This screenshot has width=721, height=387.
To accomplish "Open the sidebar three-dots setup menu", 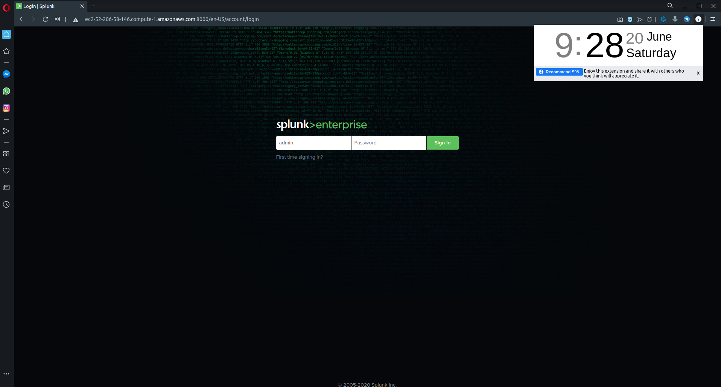I will tap(6, 374).
